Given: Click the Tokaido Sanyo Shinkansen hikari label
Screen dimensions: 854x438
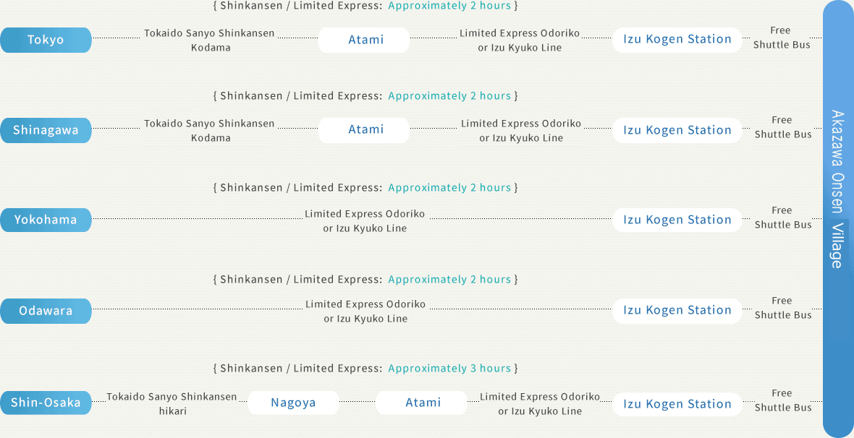Looking at the screenshot, I should click(172, 403).
